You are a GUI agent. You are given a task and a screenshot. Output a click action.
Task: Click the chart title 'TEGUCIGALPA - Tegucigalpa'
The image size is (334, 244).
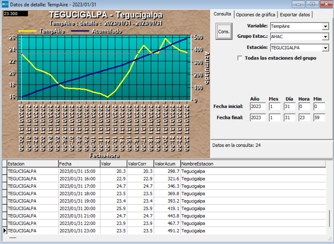pyautogui.click(x=106, y=15)
